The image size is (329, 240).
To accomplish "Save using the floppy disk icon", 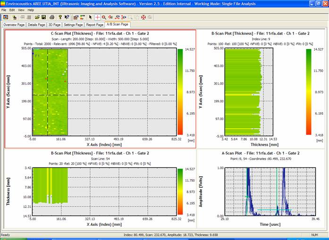I will pyautogui.click(x=43, y=17).
